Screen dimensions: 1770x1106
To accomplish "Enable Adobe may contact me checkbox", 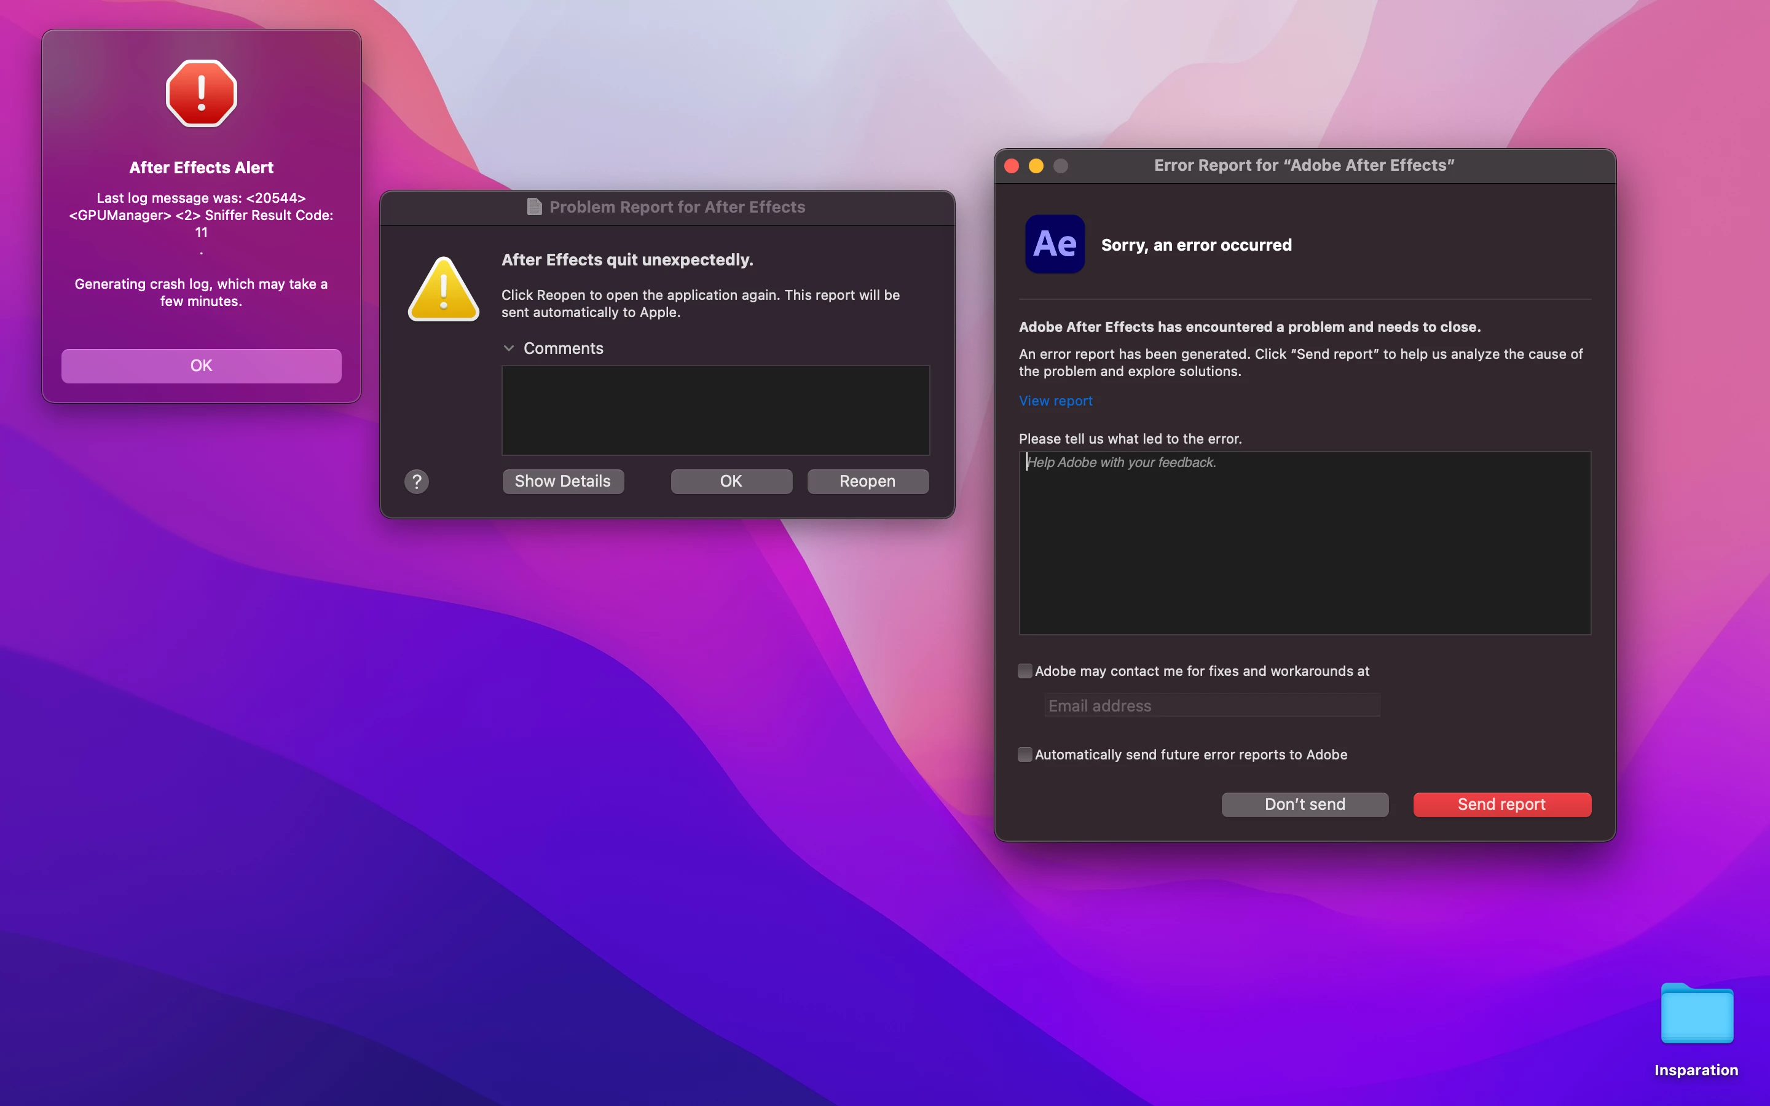I will point(1025,671).
